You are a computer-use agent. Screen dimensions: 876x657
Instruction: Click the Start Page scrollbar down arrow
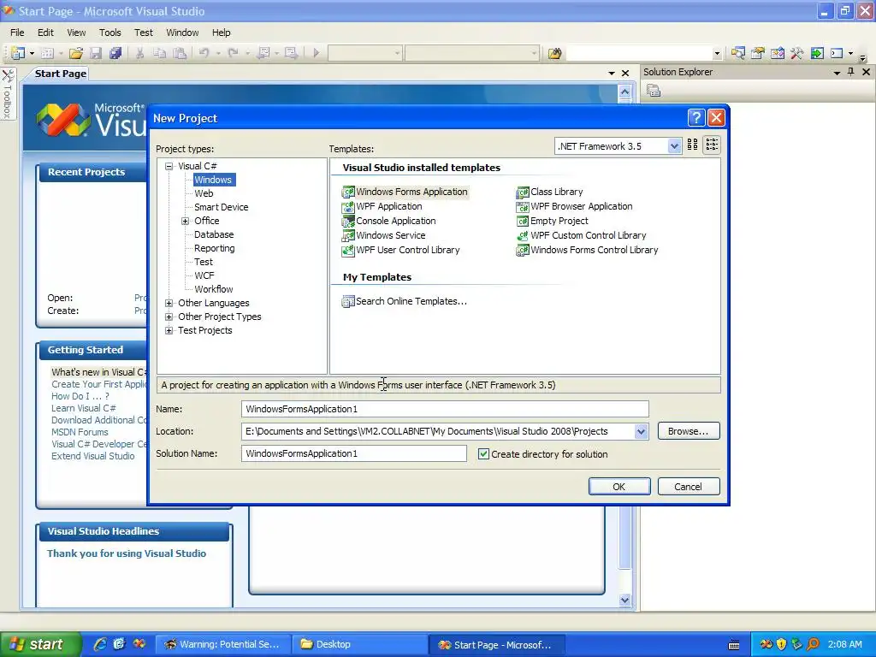(x=624, y=600)
